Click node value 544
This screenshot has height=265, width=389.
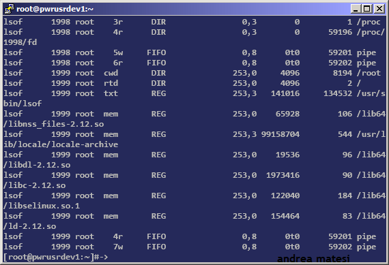pos(345,134)
